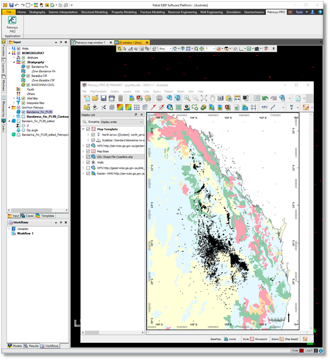Switch to the Cases pane tab

click(27, 216)
